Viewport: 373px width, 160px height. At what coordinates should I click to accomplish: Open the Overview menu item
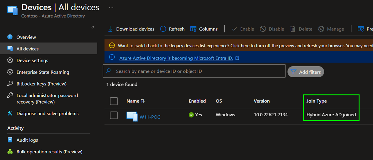[26, 37]
